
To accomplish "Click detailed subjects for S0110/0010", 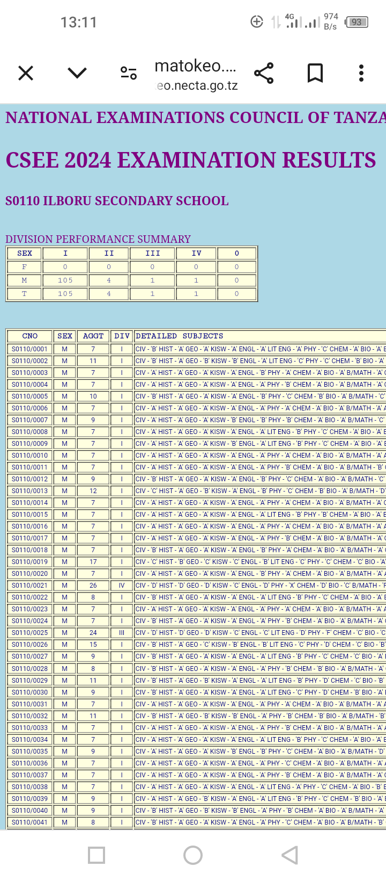I will (x=260, y=456).
